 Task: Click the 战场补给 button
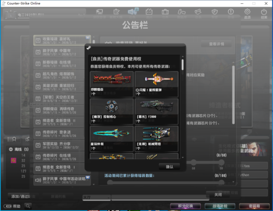(220, 206)
